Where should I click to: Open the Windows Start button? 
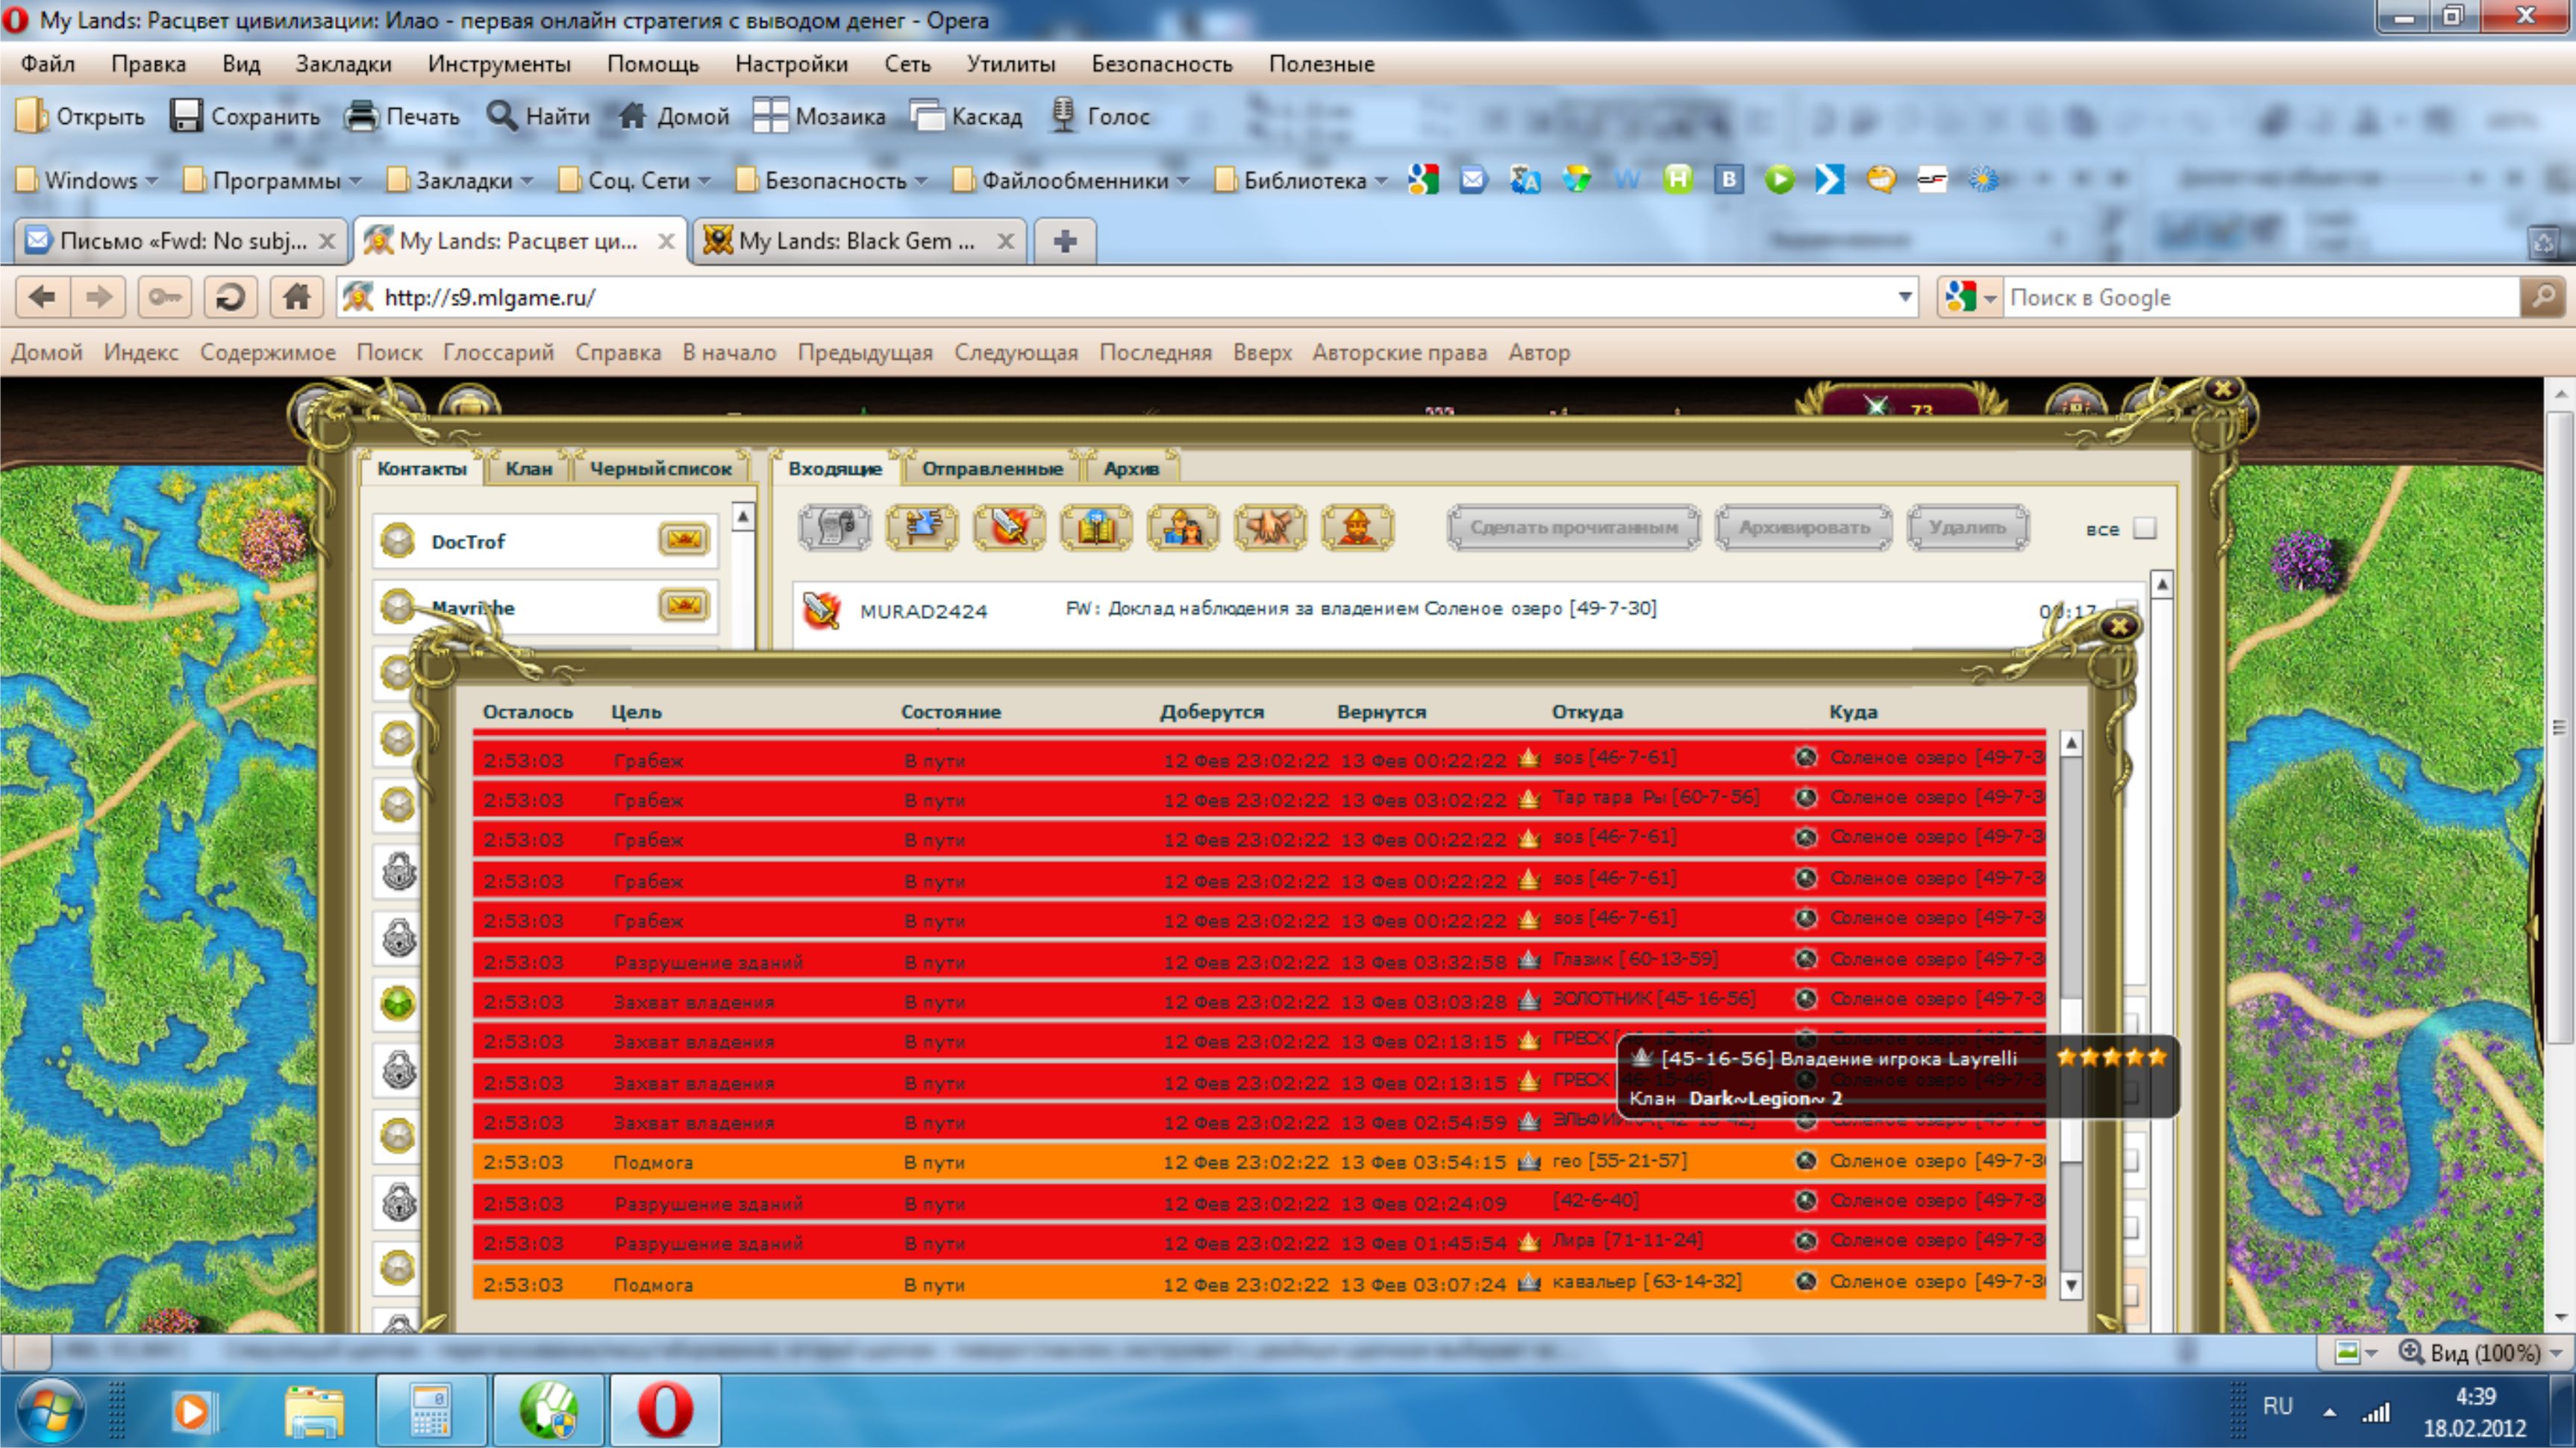coord(50,1410)
